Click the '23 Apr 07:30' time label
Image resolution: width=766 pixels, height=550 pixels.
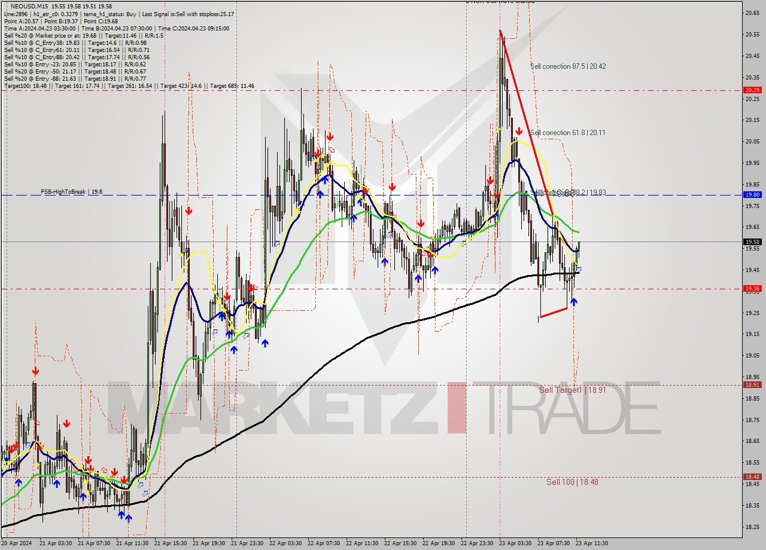point(554,543)
